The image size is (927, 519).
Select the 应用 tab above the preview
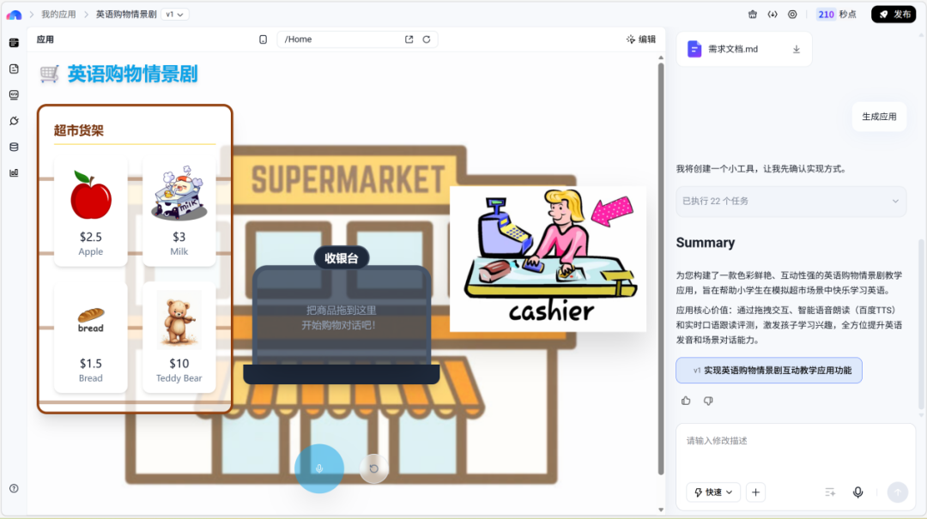(44, 39)
